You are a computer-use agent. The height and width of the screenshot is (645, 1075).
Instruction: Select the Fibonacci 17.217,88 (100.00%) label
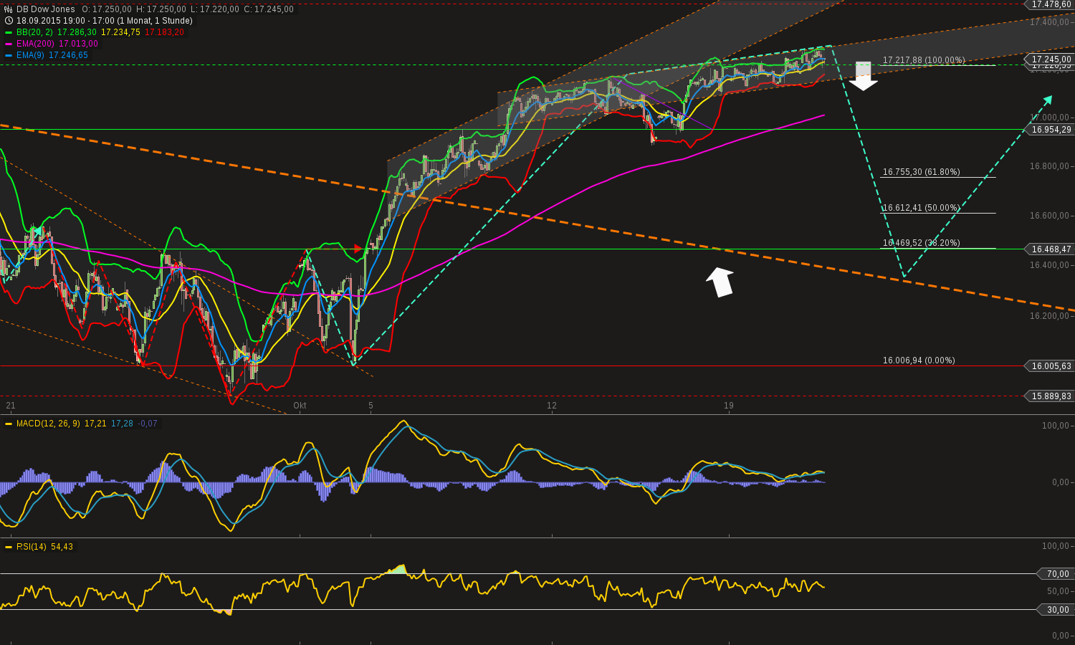click(x=924, y=60)
